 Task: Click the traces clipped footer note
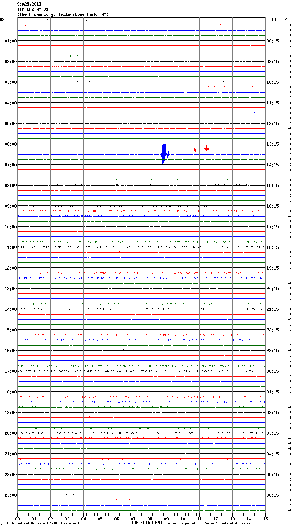[208, 524]
